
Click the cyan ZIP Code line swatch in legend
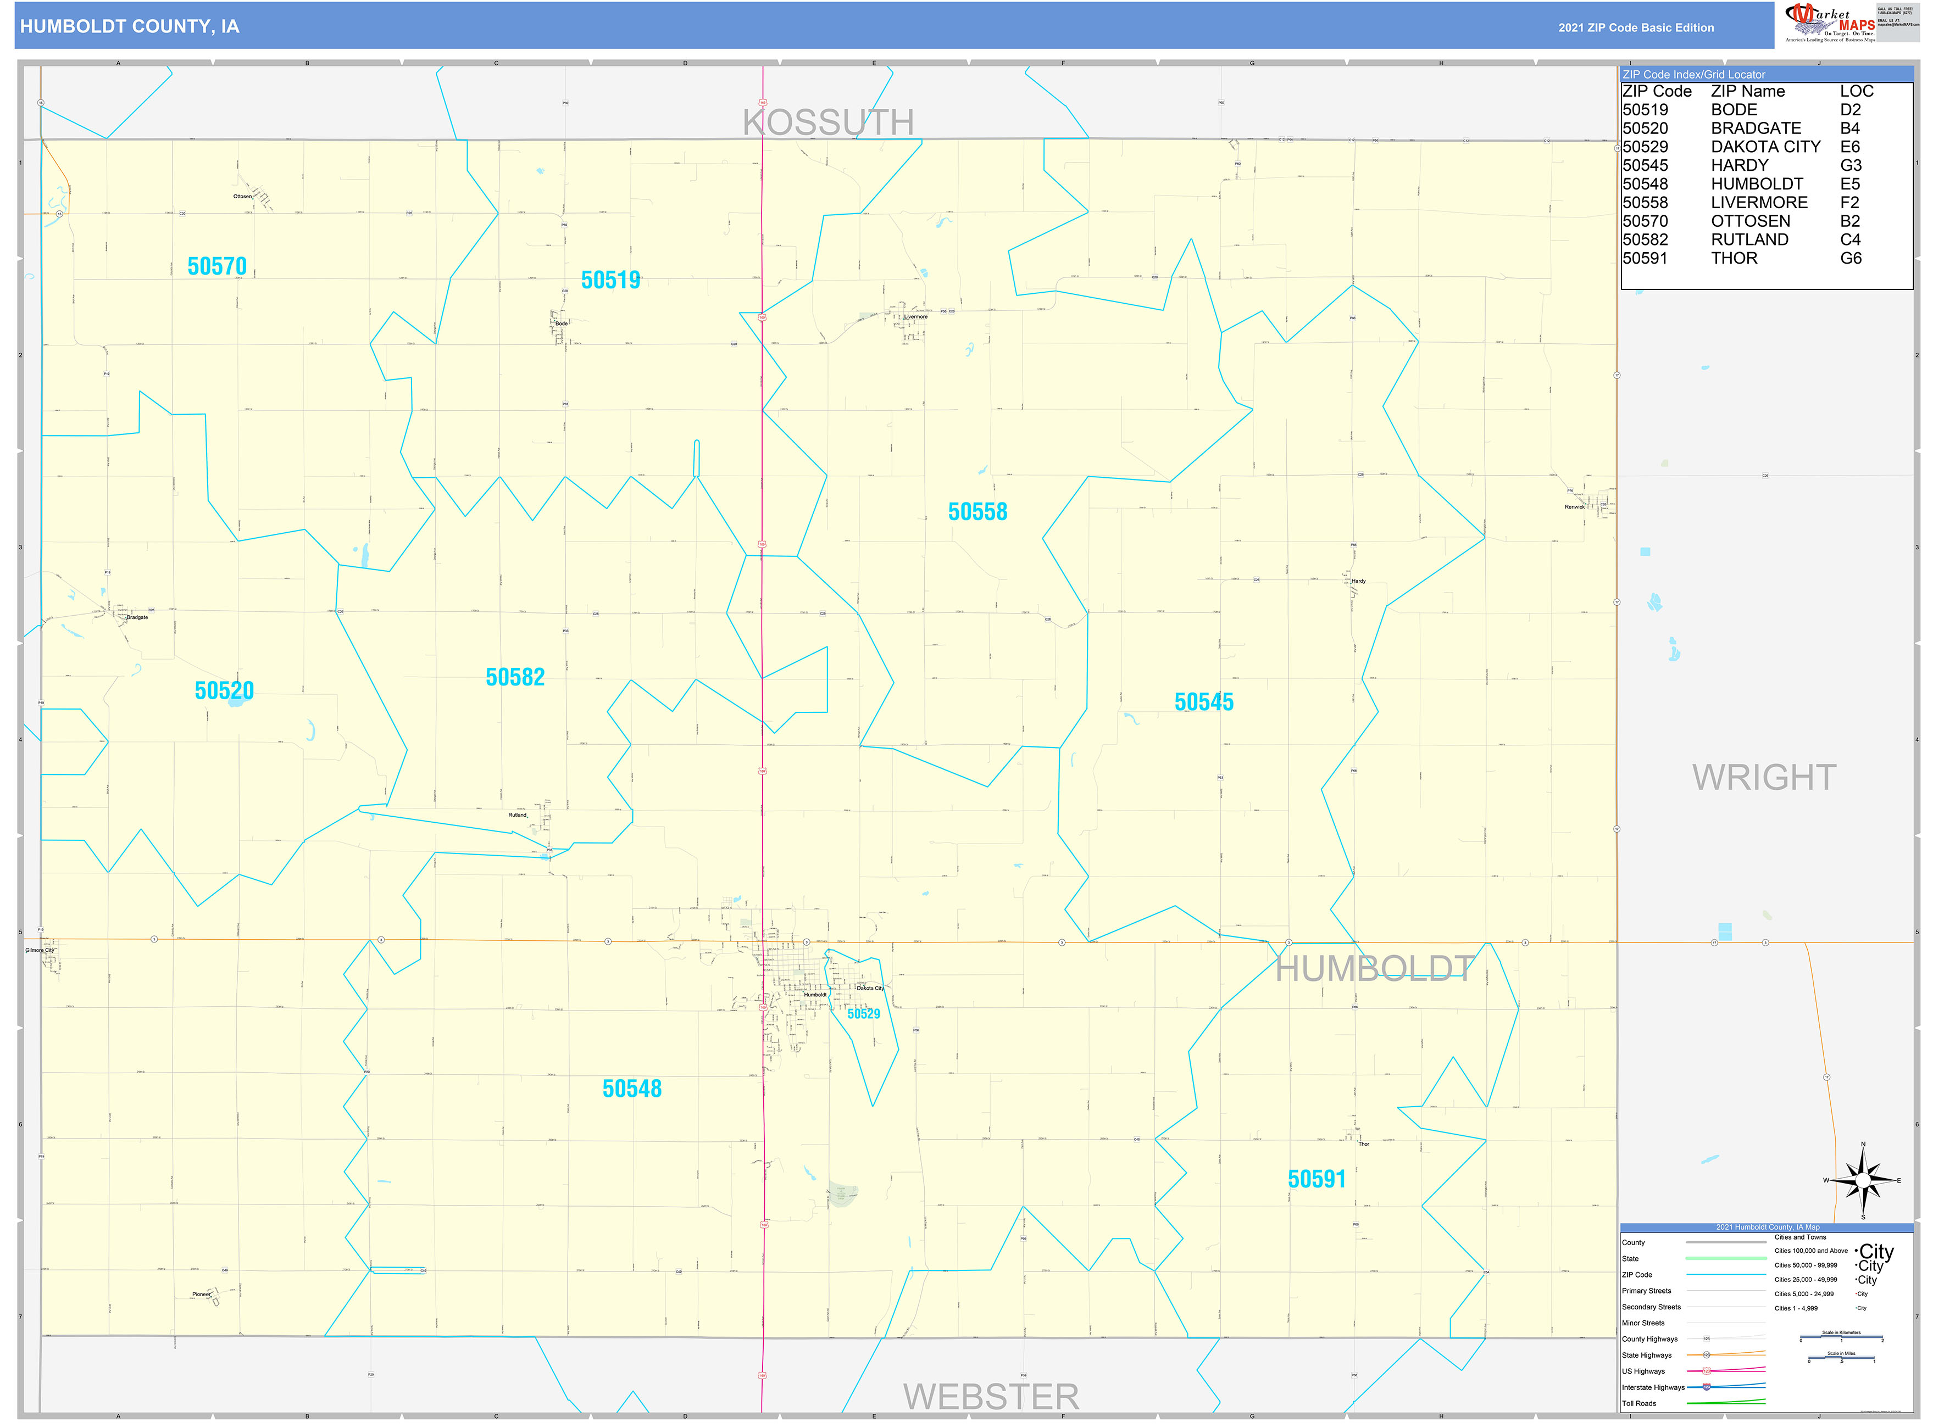1726,1276
